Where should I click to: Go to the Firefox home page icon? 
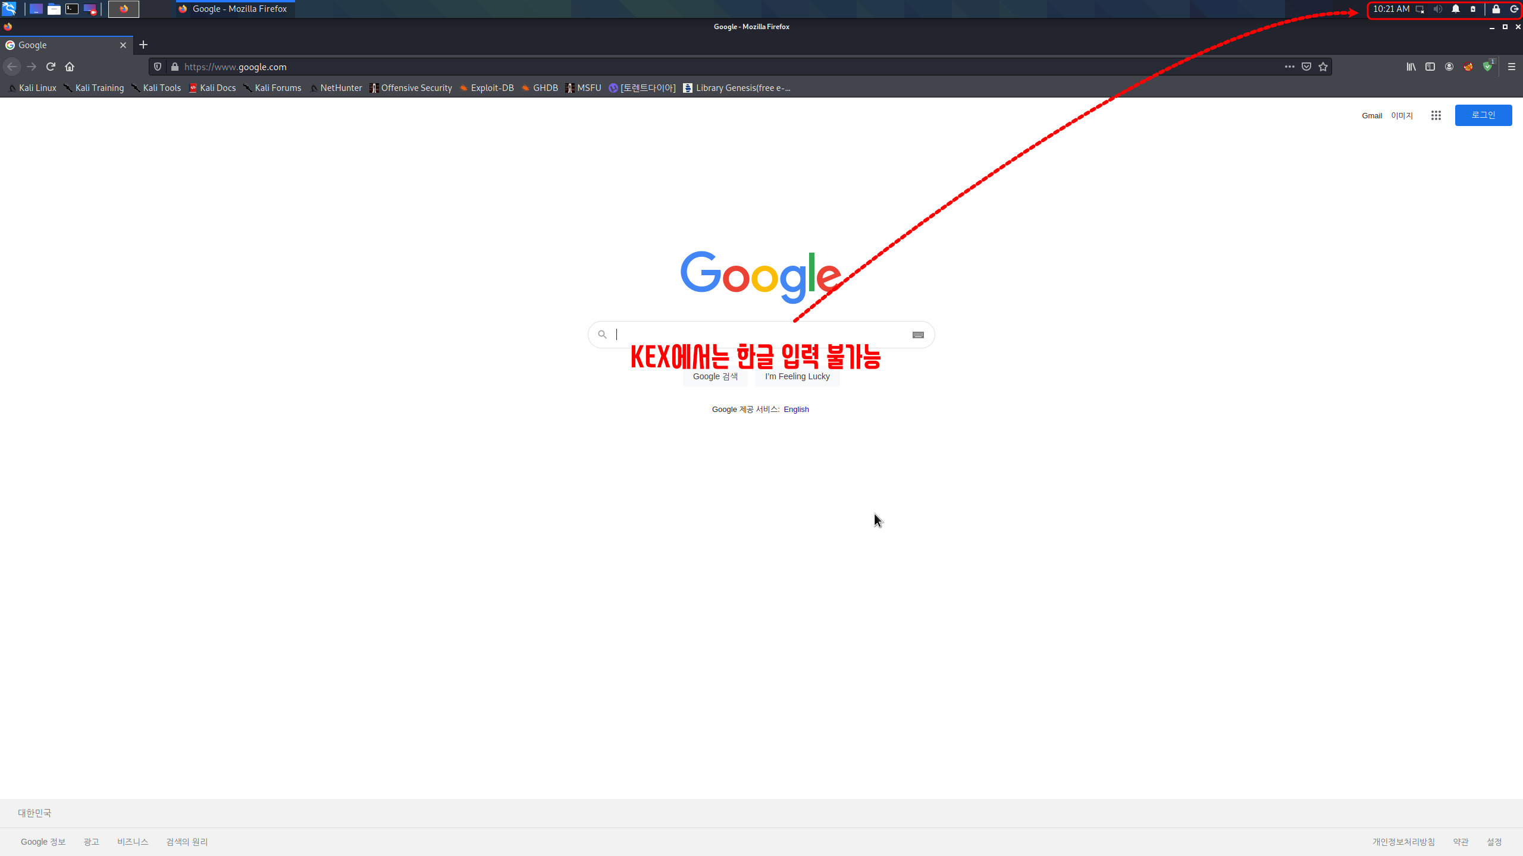coord(70,67)
